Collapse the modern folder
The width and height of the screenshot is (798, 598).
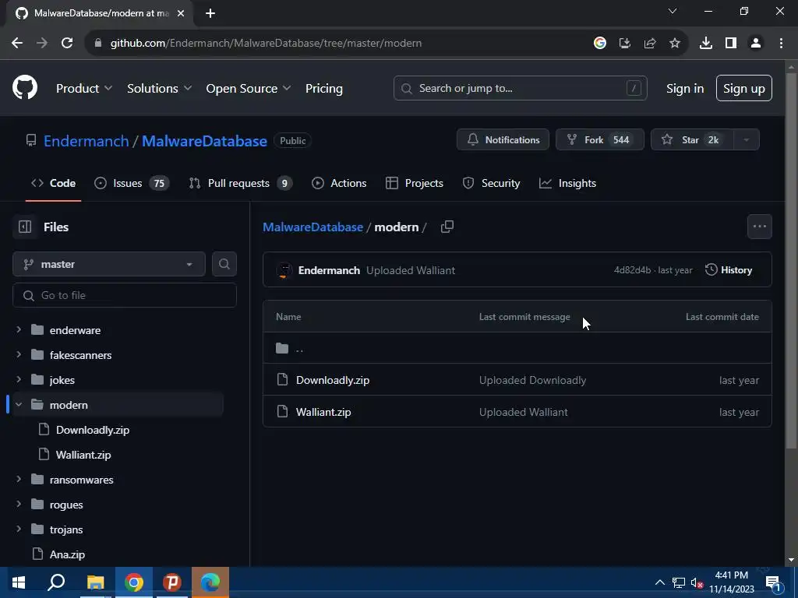pyautogui.click(x=19, y=405)
